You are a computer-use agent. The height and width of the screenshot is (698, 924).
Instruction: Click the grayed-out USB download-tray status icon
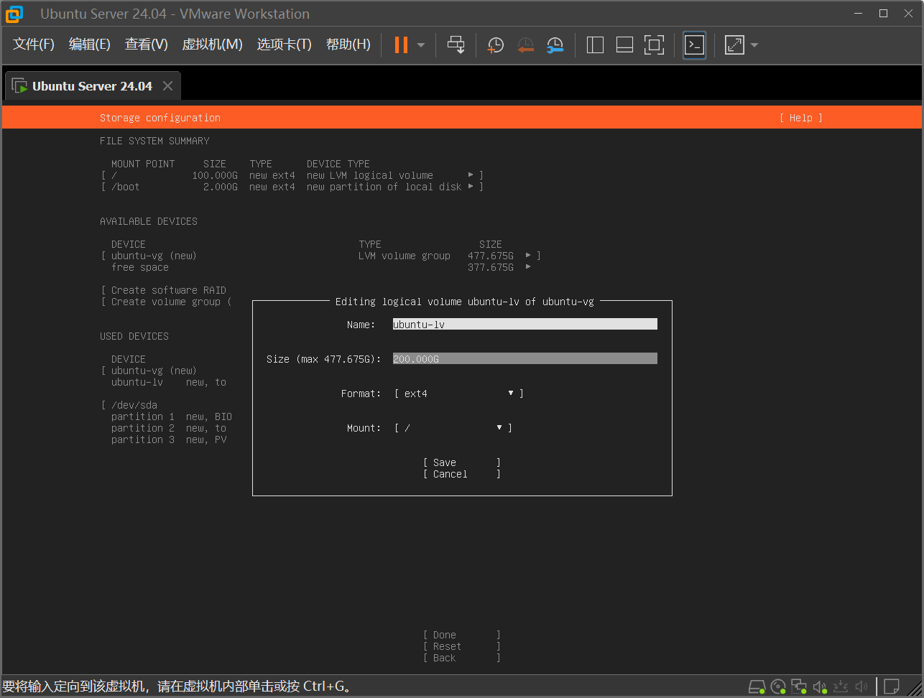(x=841, y=687)
